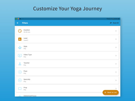The image size is (135, 101).
Task: Expand the Level row chevron
Action: click(x=116, y=39)
